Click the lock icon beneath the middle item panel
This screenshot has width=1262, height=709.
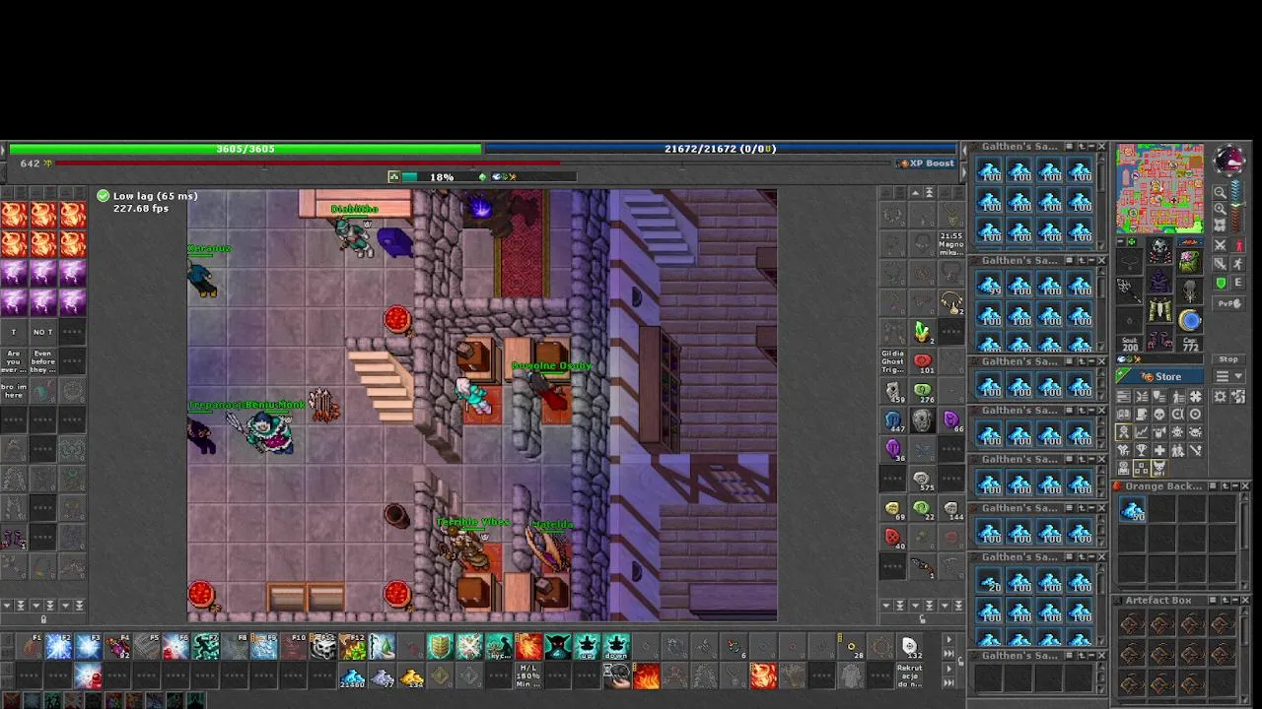coord(922,619)
